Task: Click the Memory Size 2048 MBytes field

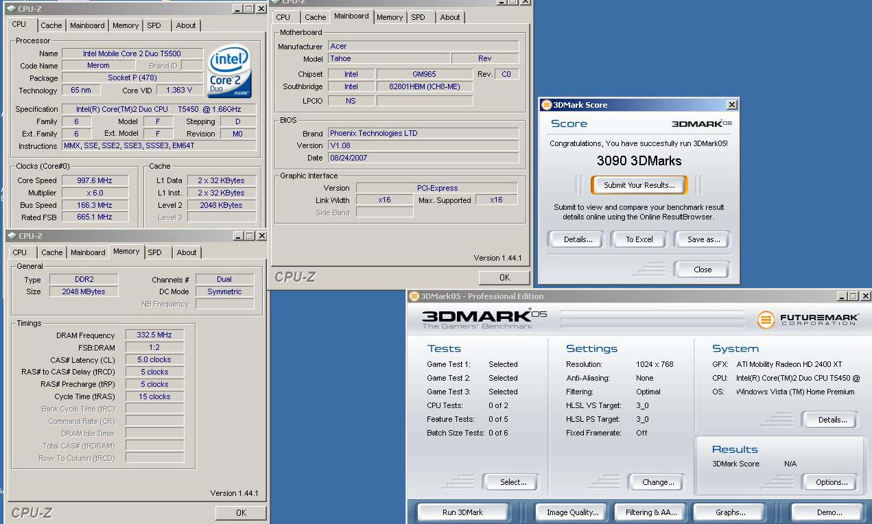Action: coord(85,291)
